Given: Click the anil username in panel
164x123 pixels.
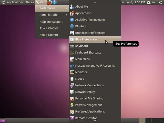Looking at the screenshot, I should (154, 2).
